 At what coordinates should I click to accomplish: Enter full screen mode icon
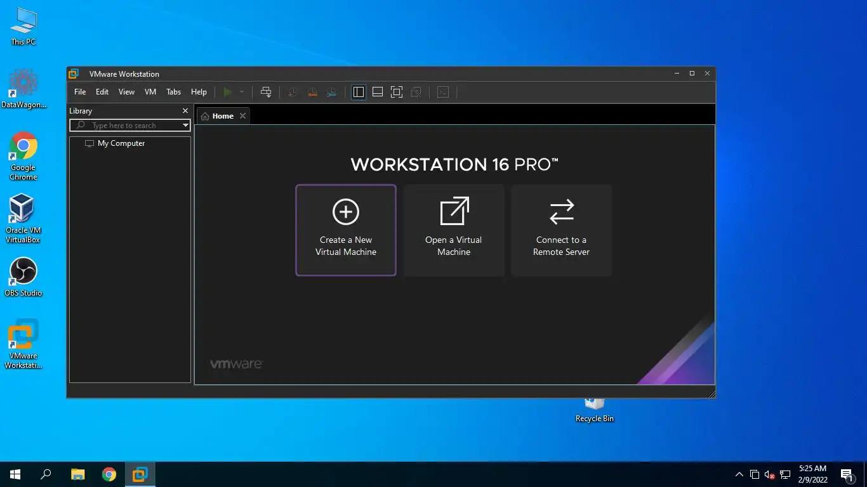pyautogui.click(x=397, y=92)
